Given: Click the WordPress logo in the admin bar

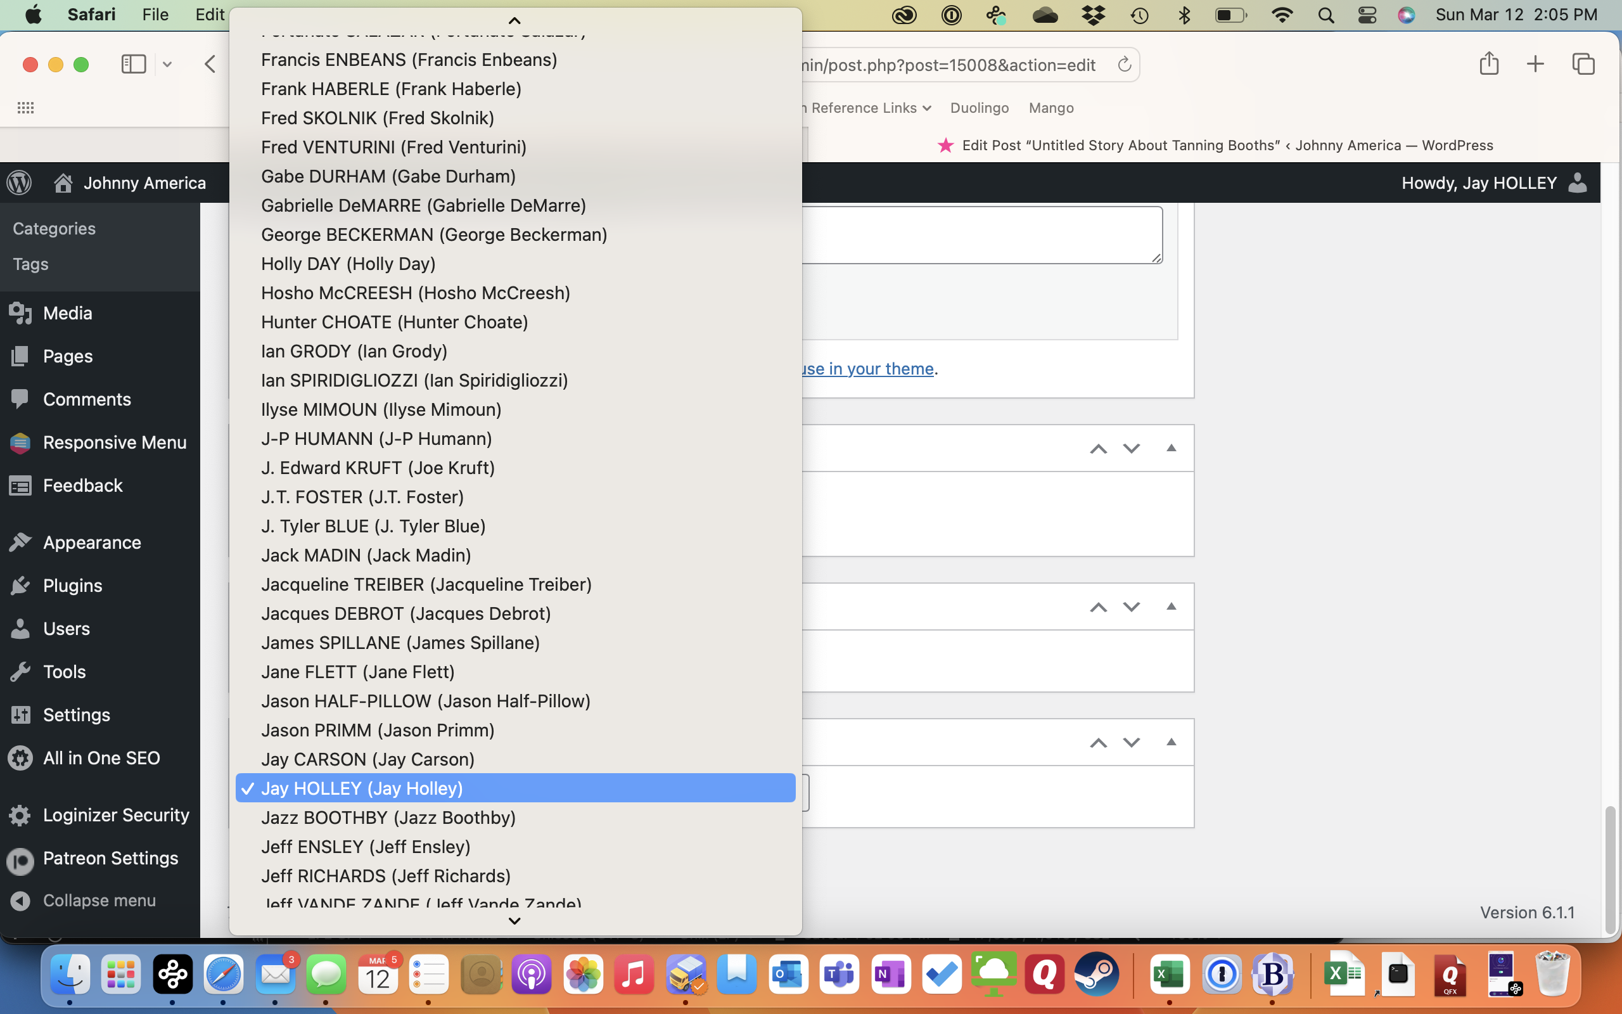Looking at the screenshot, I should [x=19, y=183].
